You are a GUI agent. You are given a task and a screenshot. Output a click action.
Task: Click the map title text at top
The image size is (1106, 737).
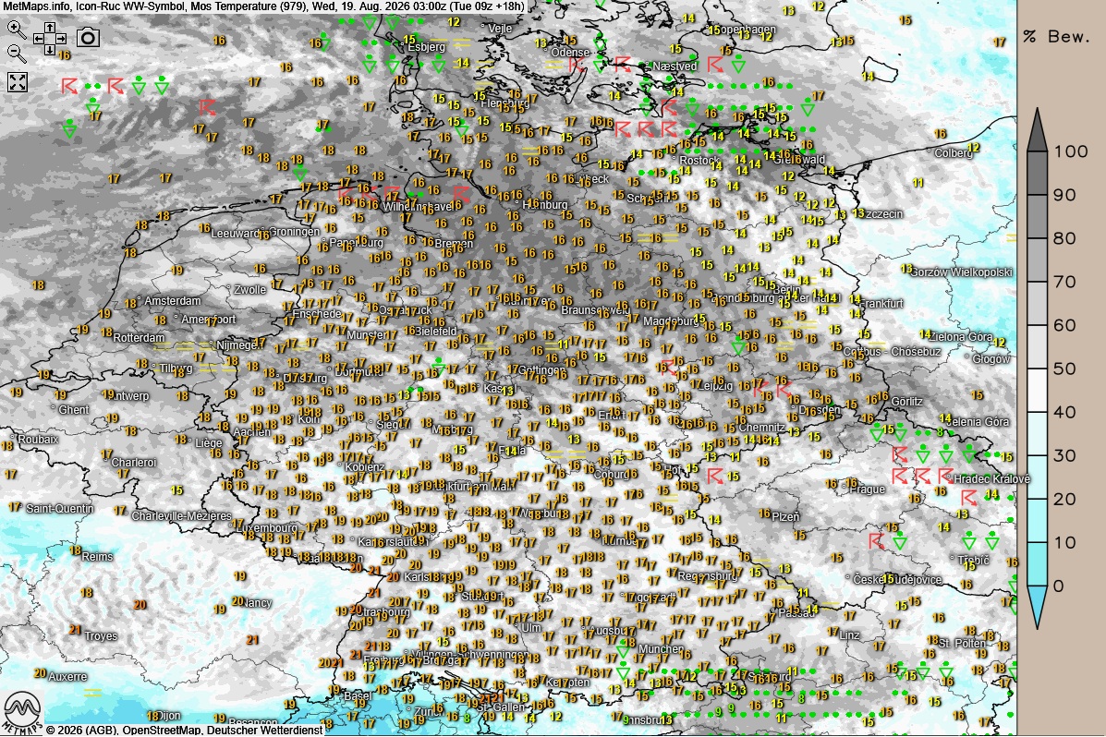(x=263, y=6)
